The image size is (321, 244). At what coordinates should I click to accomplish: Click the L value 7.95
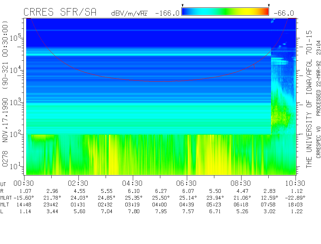coord(160,211)
